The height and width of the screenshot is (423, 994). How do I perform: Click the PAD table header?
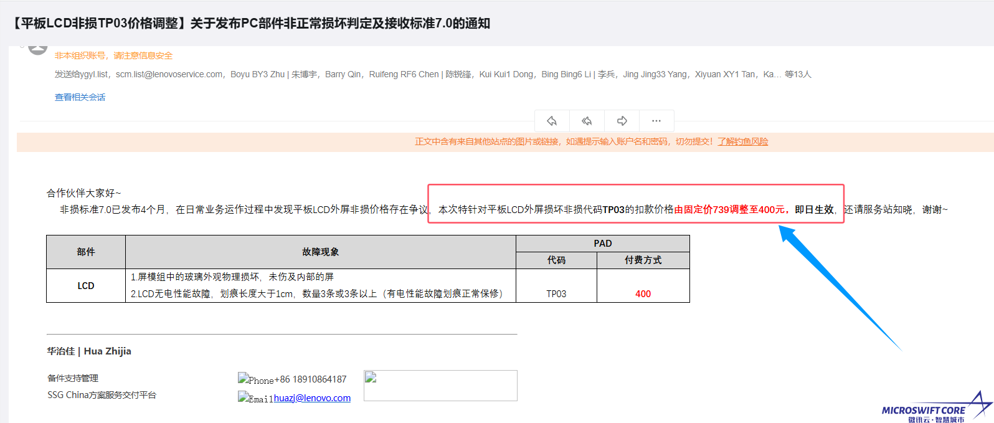pyautogui.click(x=603, y=244)
